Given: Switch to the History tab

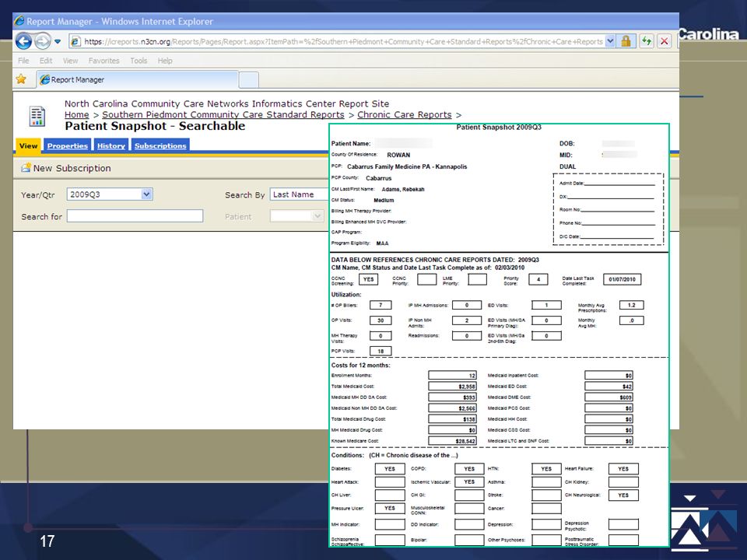Looking at the screenshot, I should pos(111,145).
